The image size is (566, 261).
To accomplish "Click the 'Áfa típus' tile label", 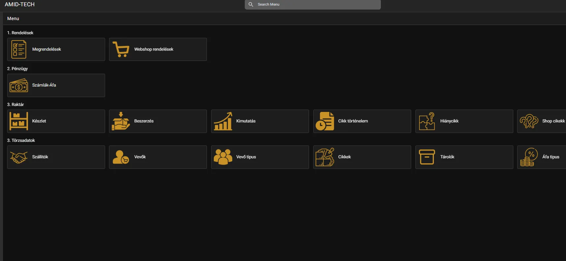I will (x=551, y=157).
